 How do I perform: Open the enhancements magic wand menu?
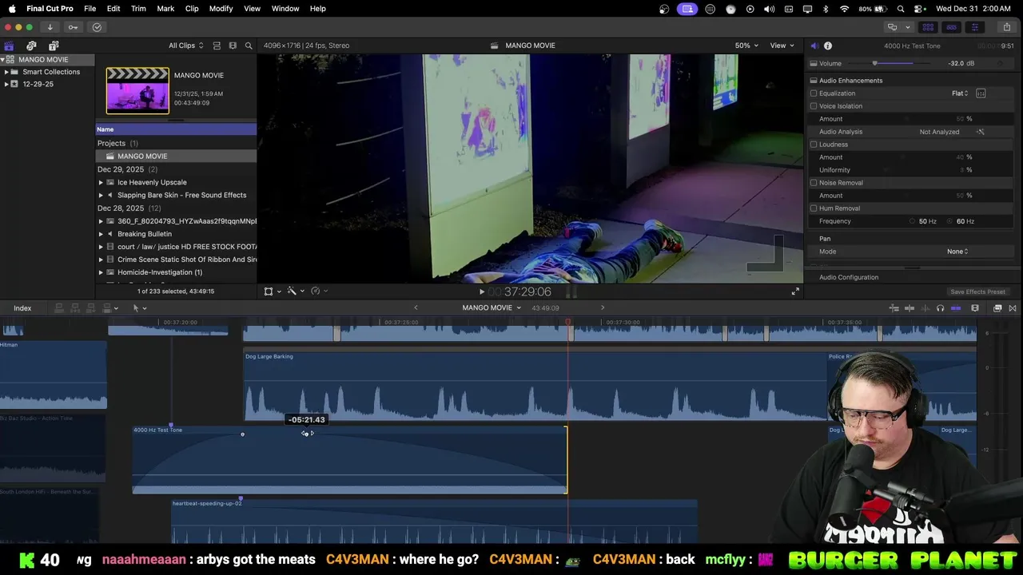click(x=294, y=291)
